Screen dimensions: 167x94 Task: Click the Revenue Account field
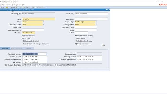point(35,57)
